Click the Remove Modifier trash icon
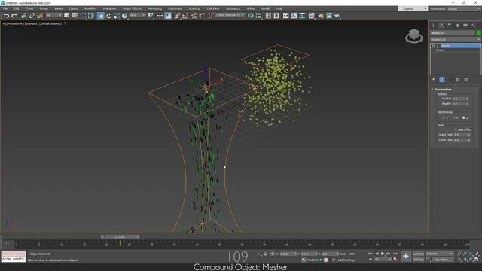 coord(457,80)
